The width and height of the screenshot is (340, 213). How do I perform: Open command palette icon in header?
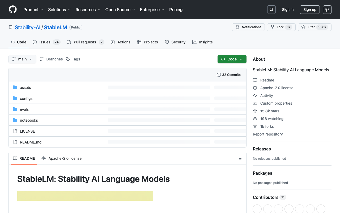pos(327,10)
